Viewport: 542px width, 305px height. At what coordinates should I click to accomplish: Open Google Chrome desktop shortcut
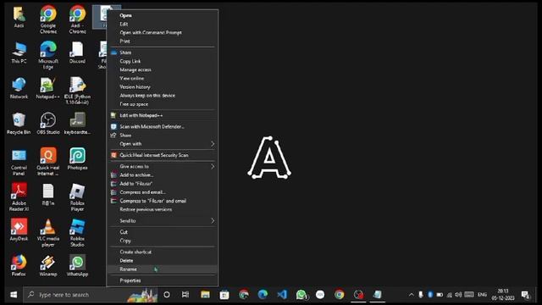(48, 19)
